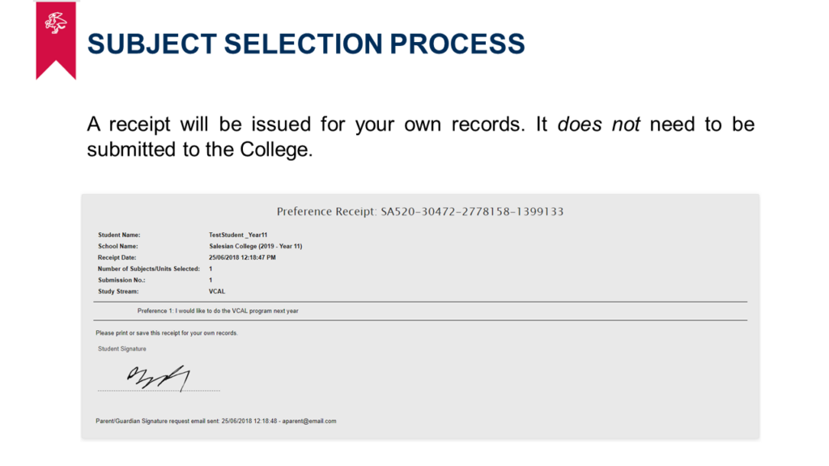The height and width of the screenshot is (466, 829).
Task: Select the VCAL study stream value
Action: (x=217, y=291)
